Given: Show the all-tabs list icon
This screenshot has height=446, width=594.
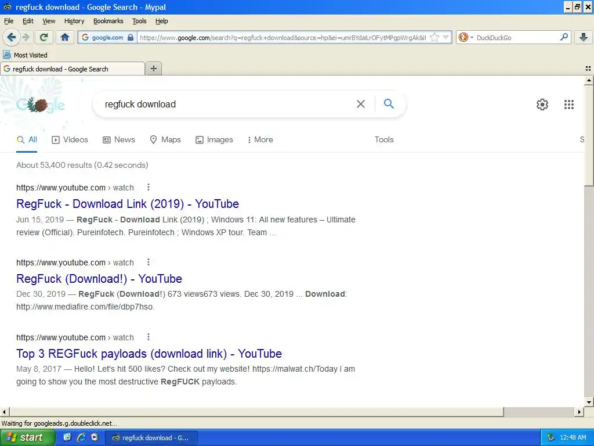Looking at the screenshot, I should point(588,69).
